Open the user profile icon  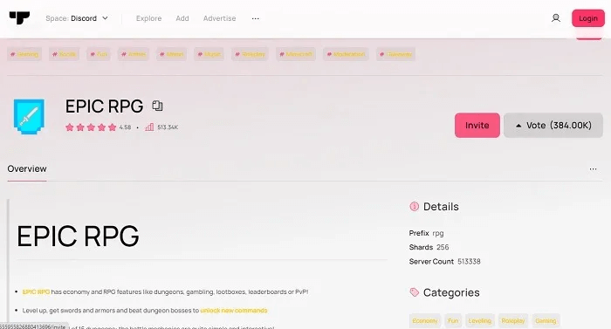click(x=556, y=18)
